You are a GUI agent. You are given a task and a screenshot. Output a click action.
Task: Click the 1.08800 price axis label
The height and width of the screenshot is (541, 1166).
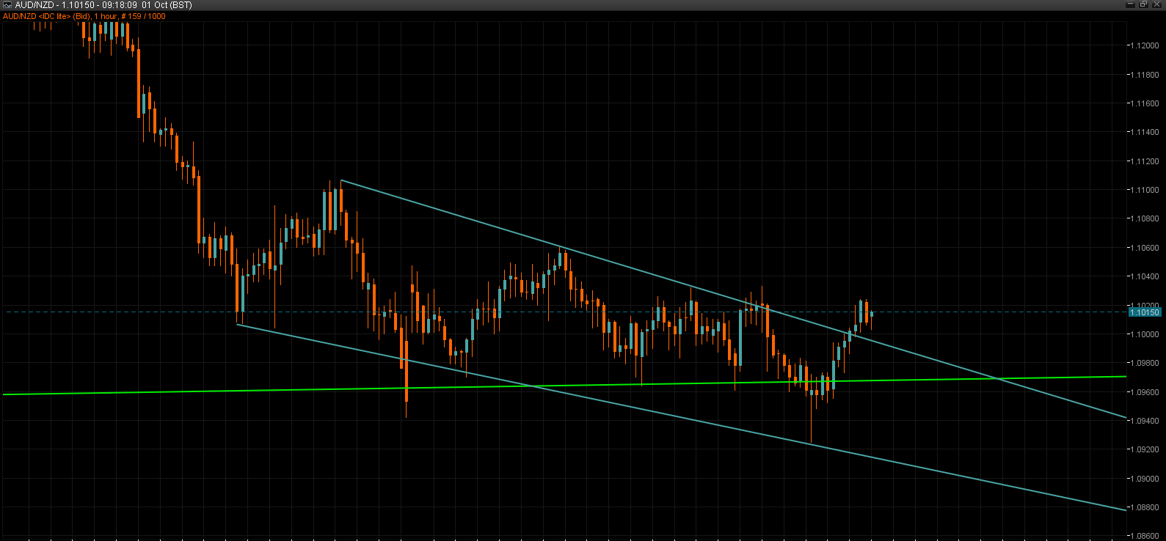coord(1145,507)
